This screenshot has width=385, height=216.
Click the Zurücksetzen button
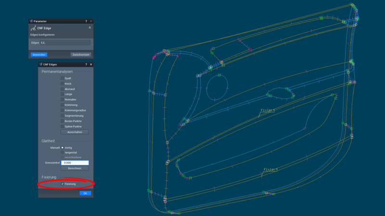pyautogui.click(x=81, y=55)
